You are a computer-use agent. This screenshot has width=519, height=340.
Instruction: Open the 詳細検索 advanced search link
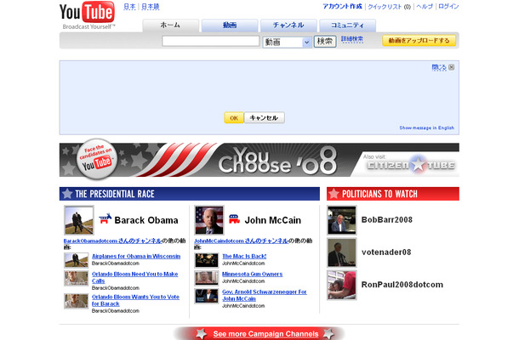click(352, 39)
